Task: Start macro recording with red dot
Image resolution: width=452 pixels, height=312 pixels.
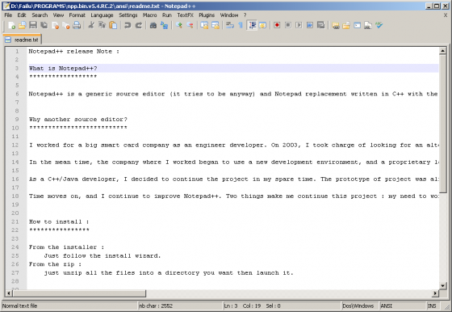Action: pos(277,25)
